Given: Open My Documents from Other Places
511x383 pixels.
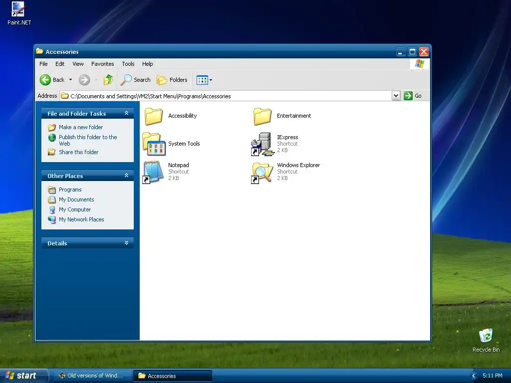Looking at the screenshot, I should tap(76, 199).
